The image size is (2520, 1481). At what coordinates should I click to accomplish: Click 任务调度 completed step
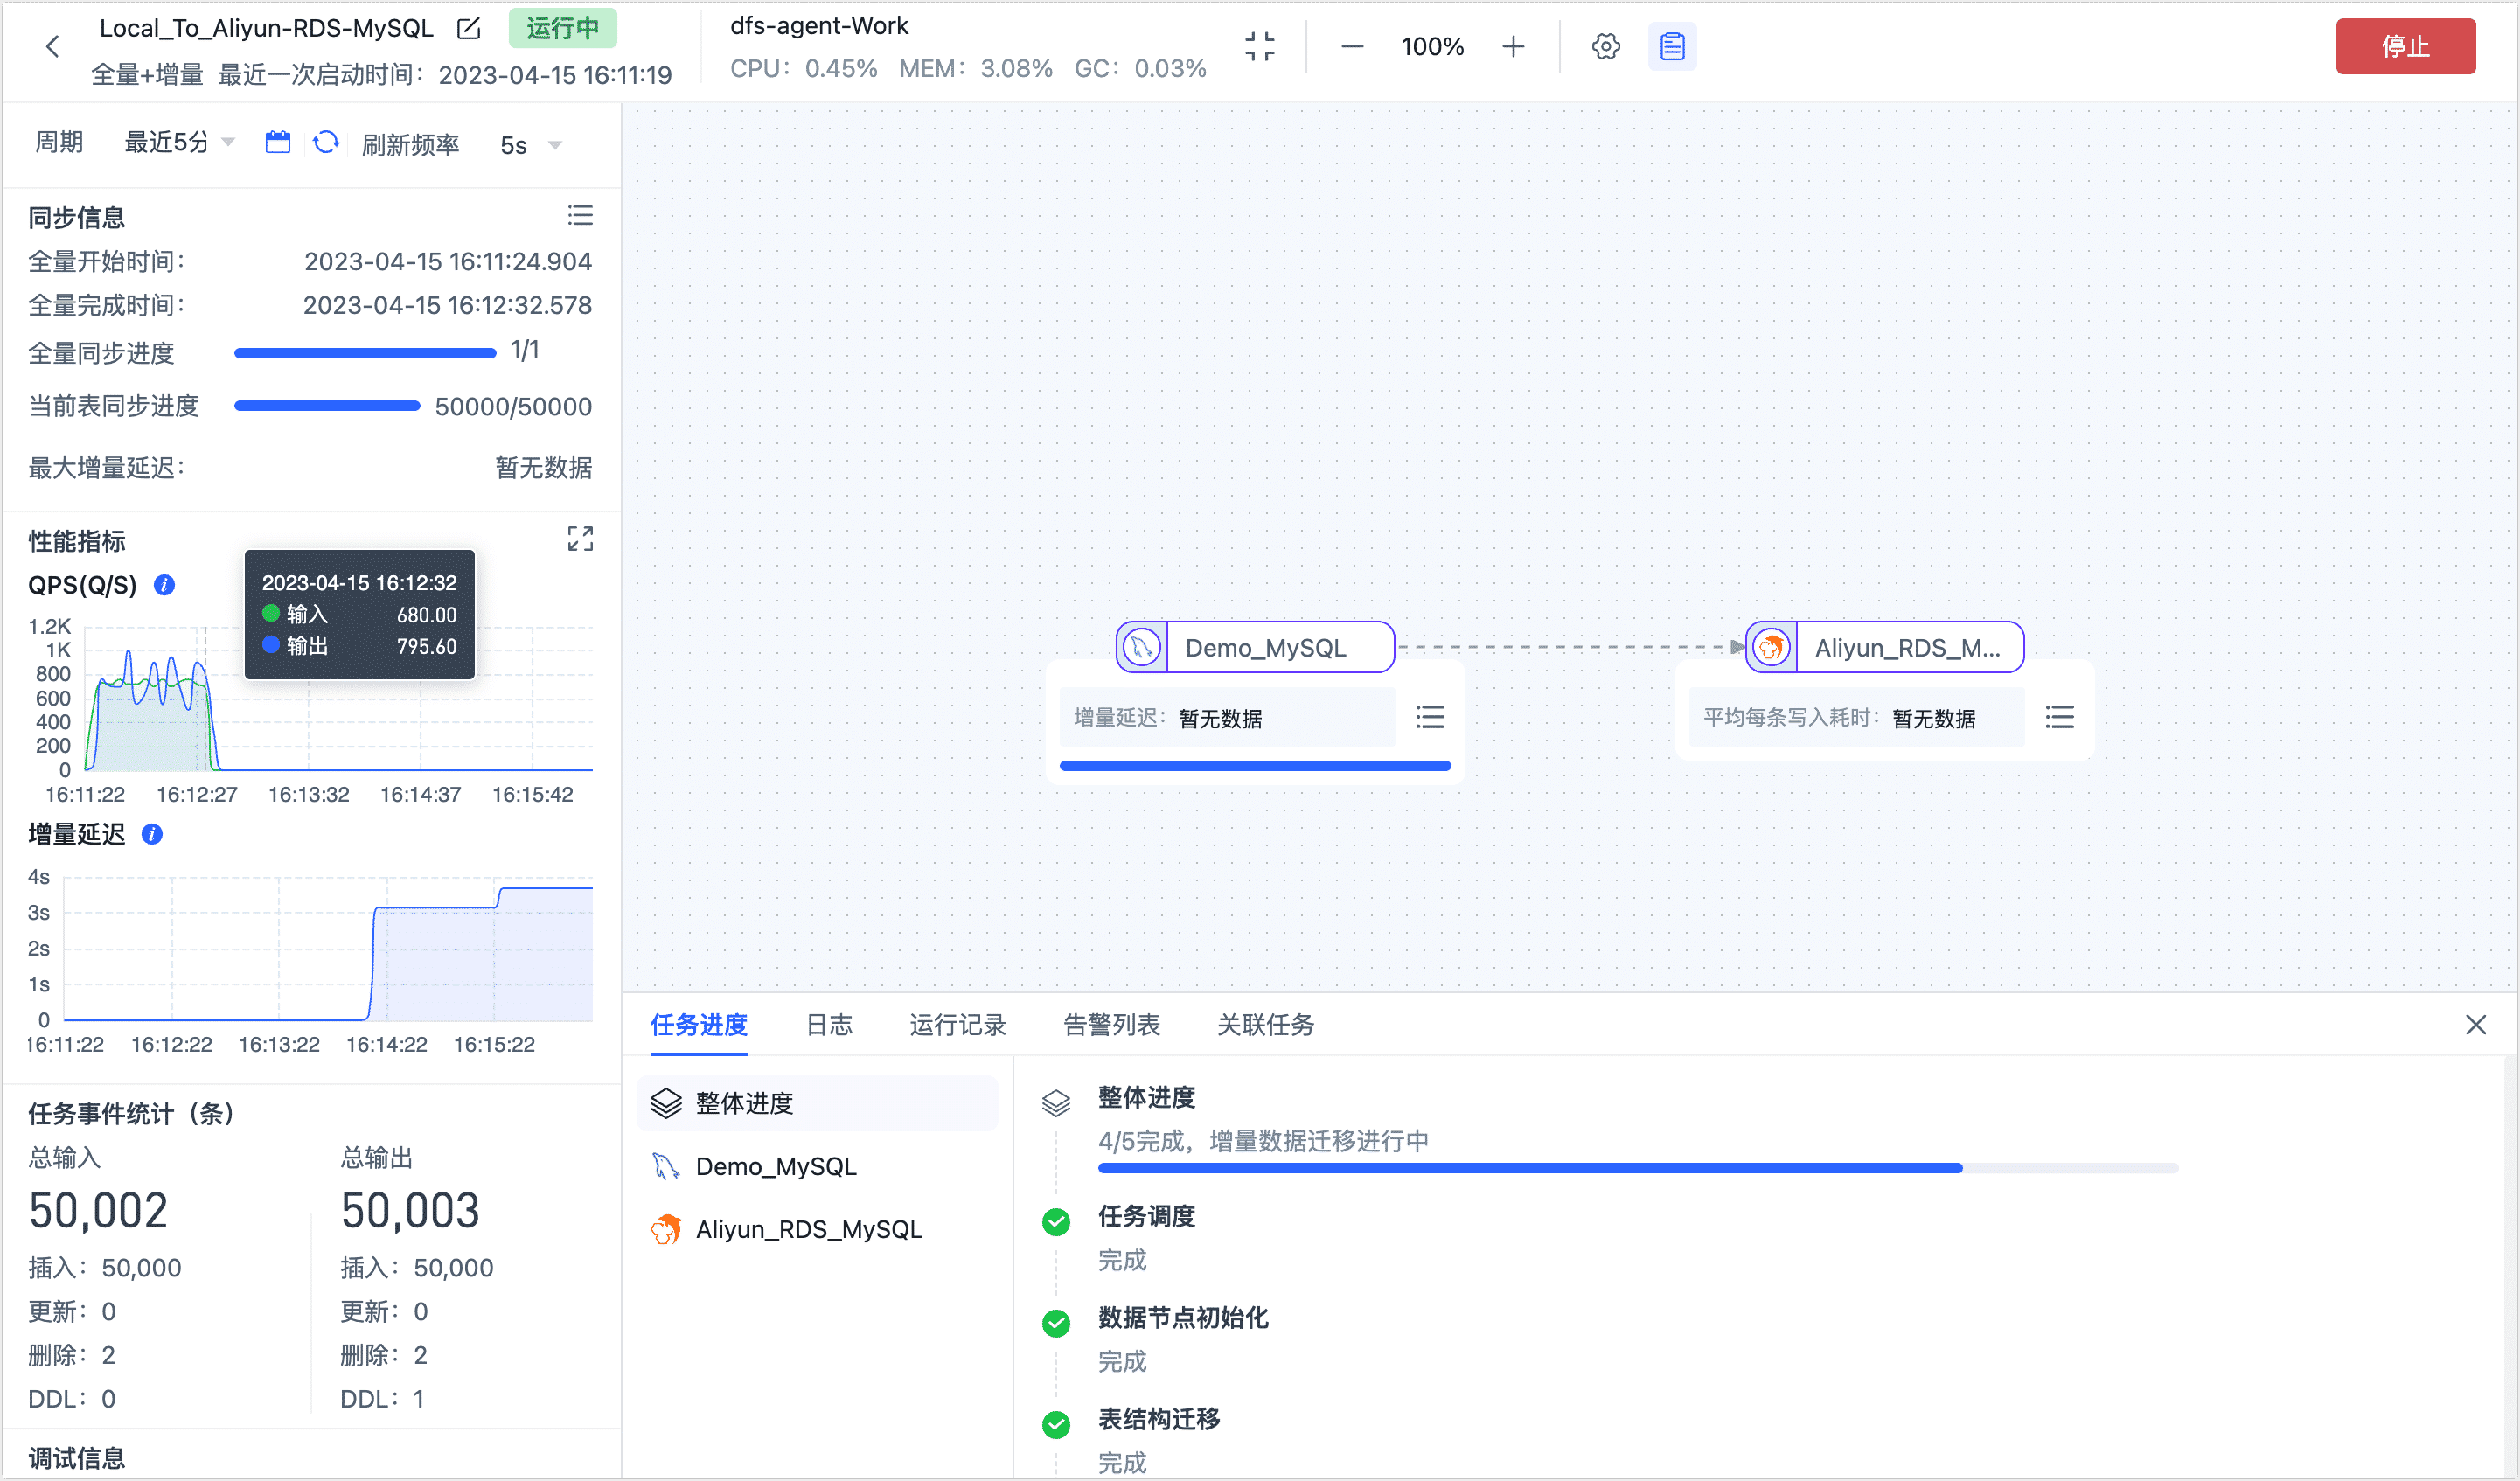click(x=1146, y=1216)
